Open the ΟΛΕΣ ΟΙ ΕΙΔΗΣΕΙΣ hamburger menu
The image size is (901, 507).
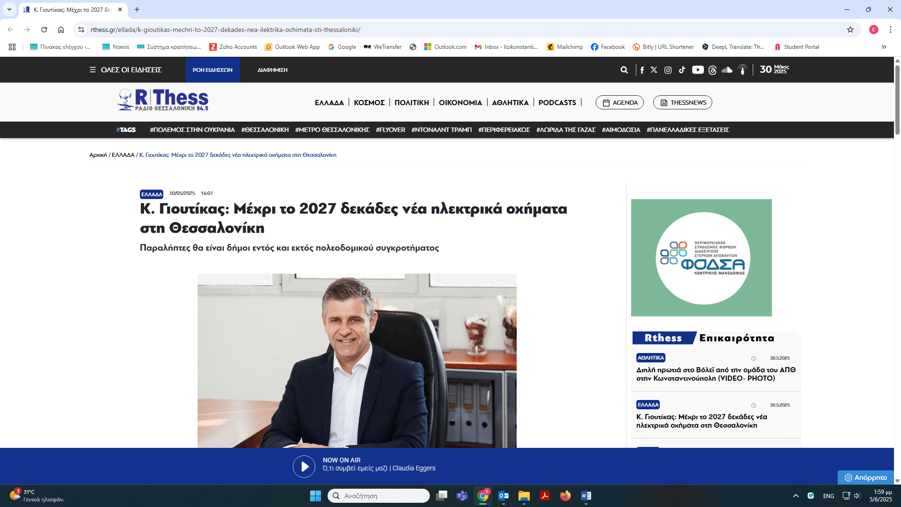[x=126, y=70]
